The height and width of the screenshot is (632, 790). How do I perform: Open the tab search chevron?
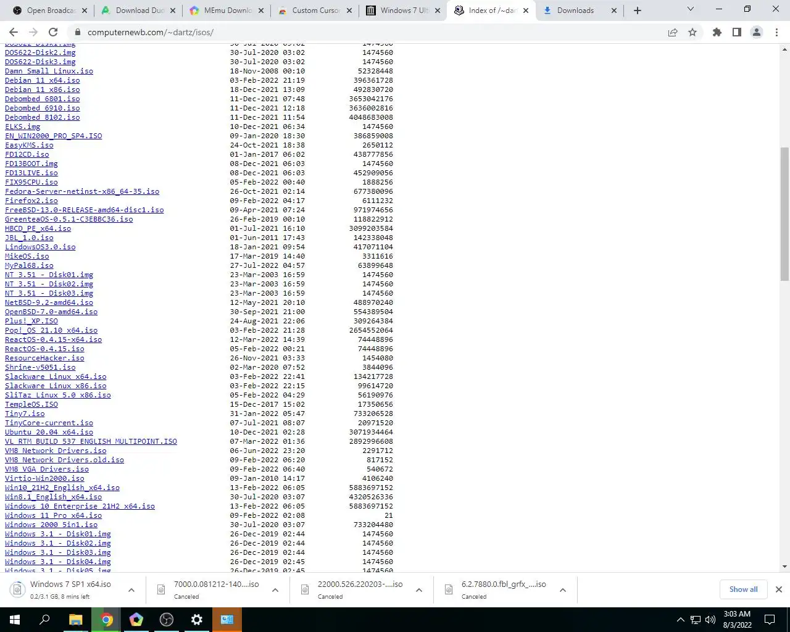tap(691, 9)
